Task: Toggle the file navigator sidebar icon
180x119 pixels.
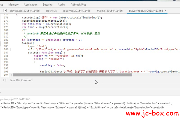Action: pyautogui.click(x=5, y=11)
